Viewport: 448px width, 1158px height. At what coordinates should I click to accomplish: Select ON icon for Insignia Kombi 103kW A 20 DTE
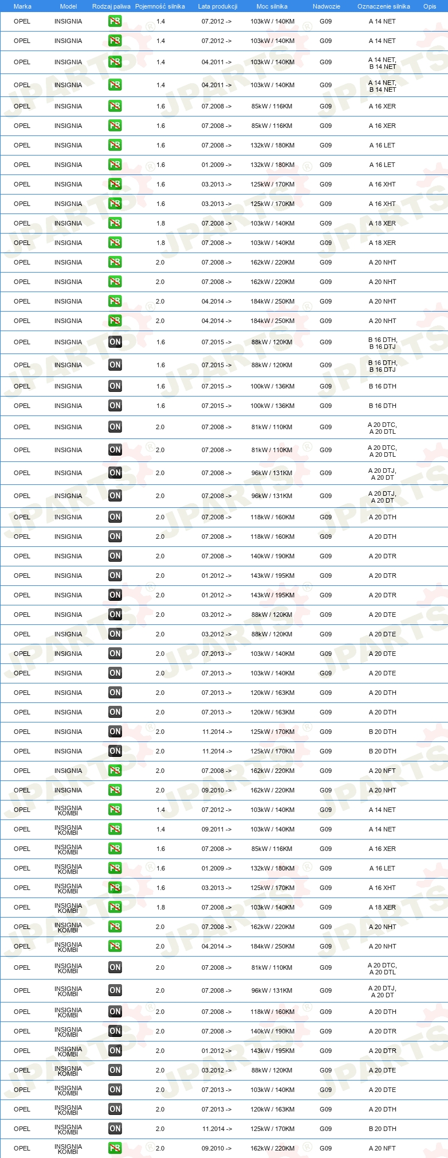click(x=115, y=1090)
